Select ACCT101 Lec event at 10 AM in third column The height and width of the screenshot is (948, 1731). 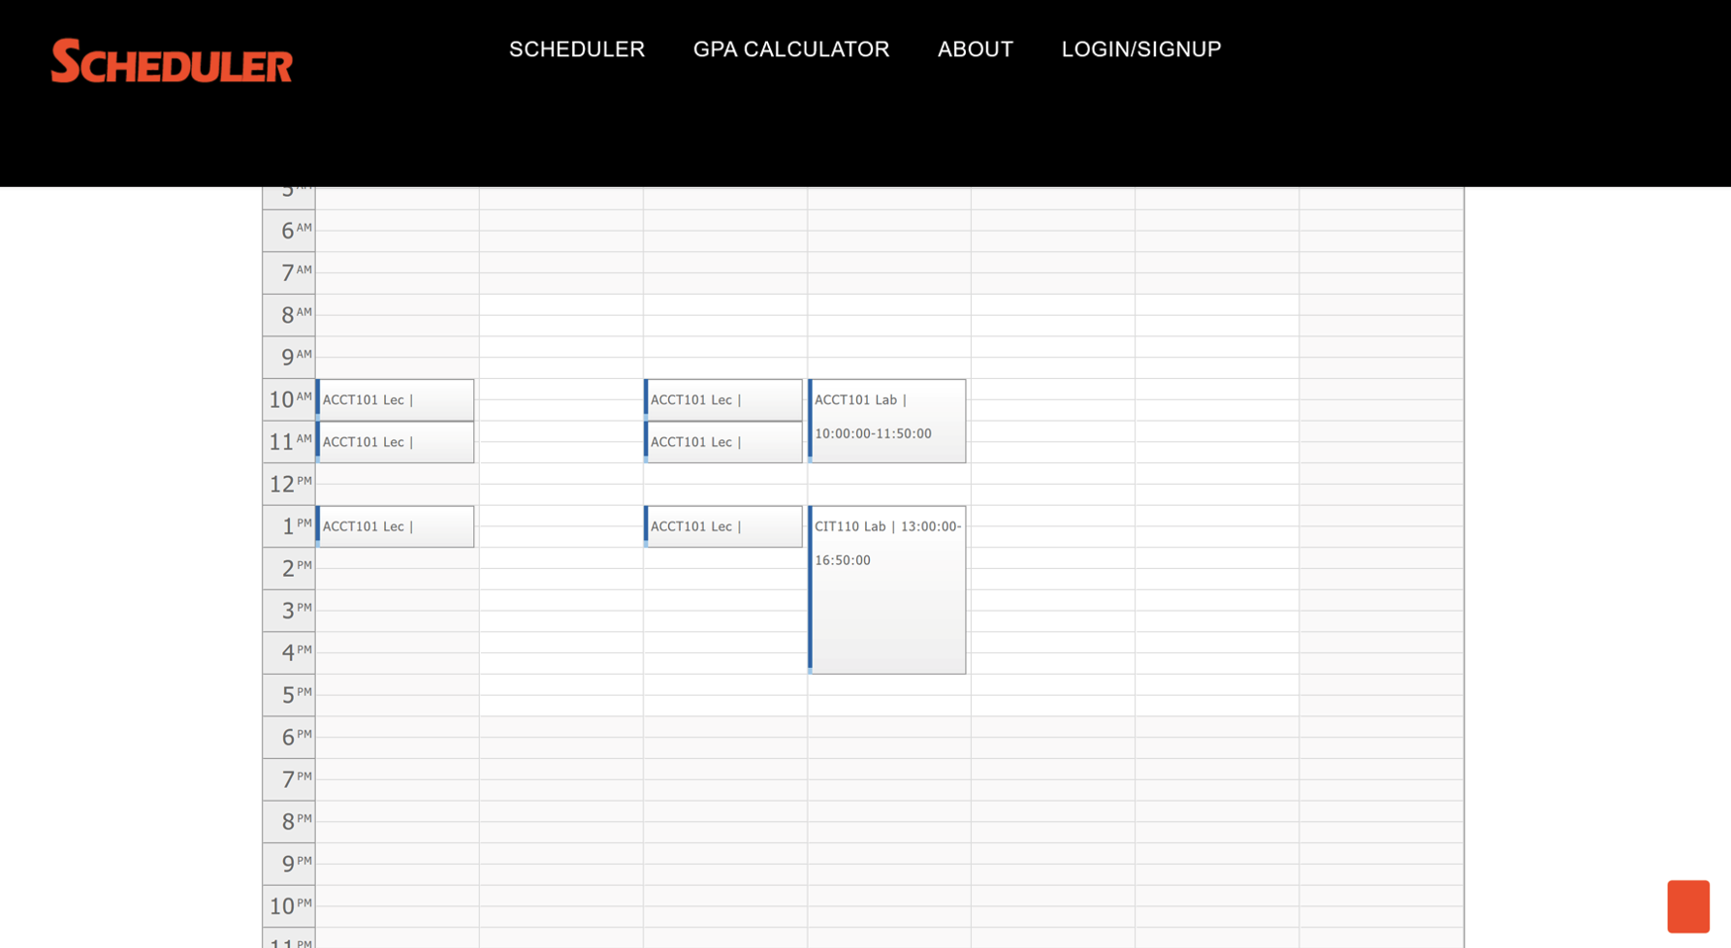[x=723, y=399]
